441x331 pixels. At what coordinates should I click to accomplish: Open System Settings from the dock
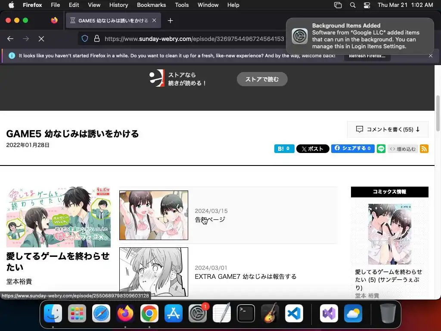point(197,313)
